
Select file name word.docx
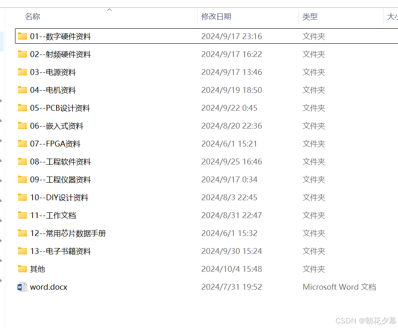[x=48, y=287]
